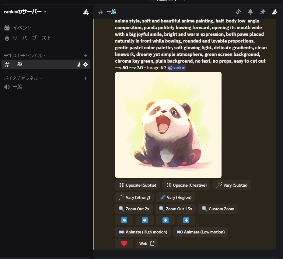283x259 pixels.
Task: Toggle the member list icon
Action: click(x=275, y=12)
